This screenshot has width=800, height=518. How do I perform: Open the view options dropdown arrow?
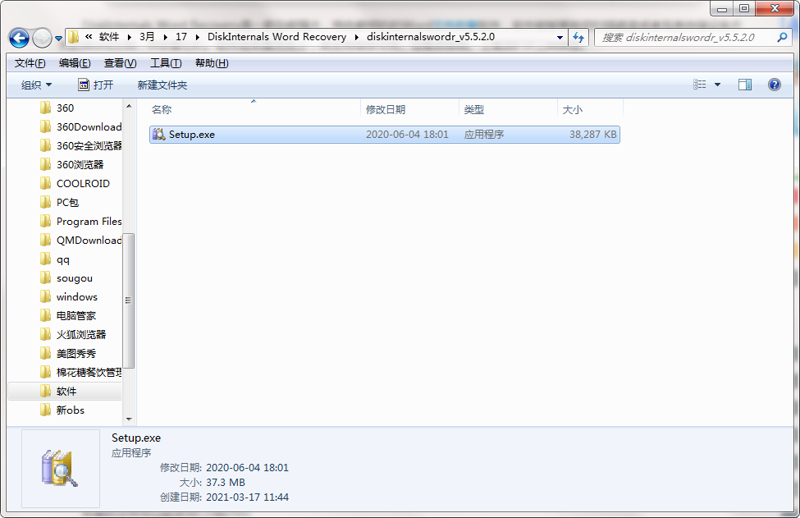point(717,85)
